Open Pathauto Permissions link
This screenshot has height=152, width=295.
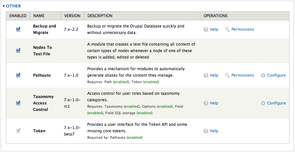pos(242,75)
